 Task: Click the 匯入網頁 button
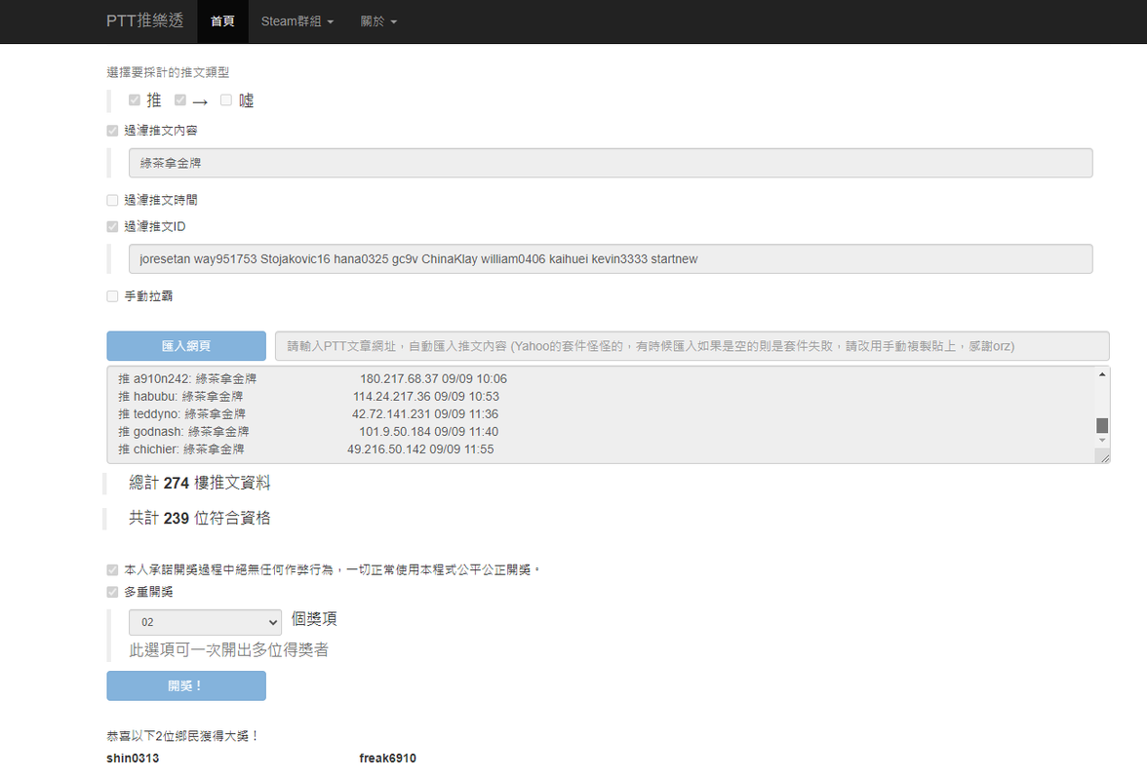pos(186,346)
